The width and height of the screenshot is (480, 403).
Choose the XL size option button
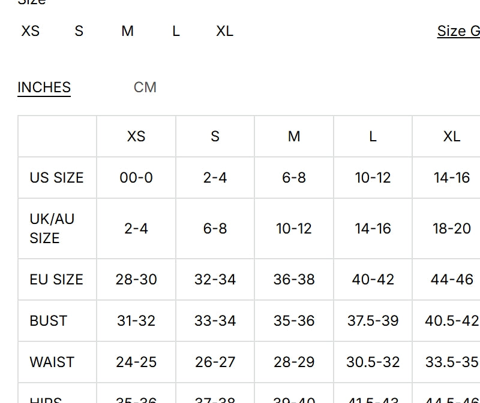[224, 31]
